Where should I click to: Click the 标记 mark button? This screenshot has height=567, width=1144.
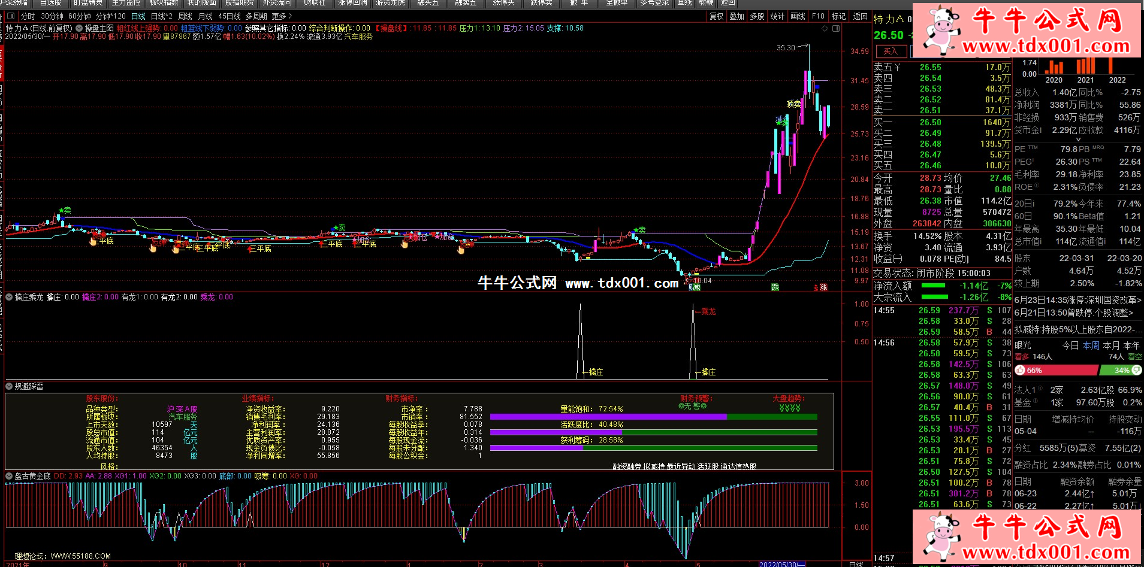pos(839,16)
